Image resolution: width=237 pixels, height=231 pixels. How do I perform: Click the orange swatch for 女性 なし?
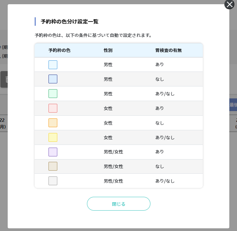pyautogui.click(x=53, y=123)
